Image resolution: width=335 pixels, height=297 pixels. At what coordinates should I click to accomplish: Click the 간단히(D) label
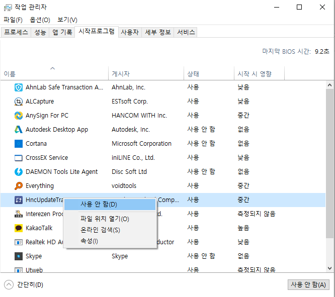tap(30, 285)
